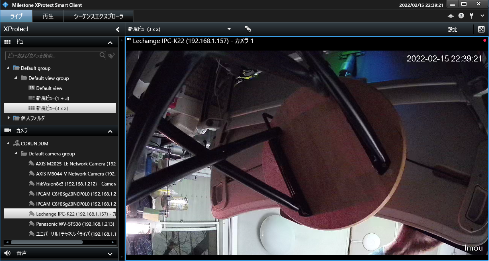Viewport: 489px width, 261px height.
Task: Select Lechange IPC-K22 camera in tree
Action: point(60,214)
